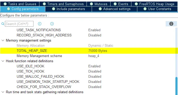Viewport: 178px width, 95px height.
Task: Select the RECORD_STACK_HIGH_ADDRESS parameter
Action: pos(44,35)
